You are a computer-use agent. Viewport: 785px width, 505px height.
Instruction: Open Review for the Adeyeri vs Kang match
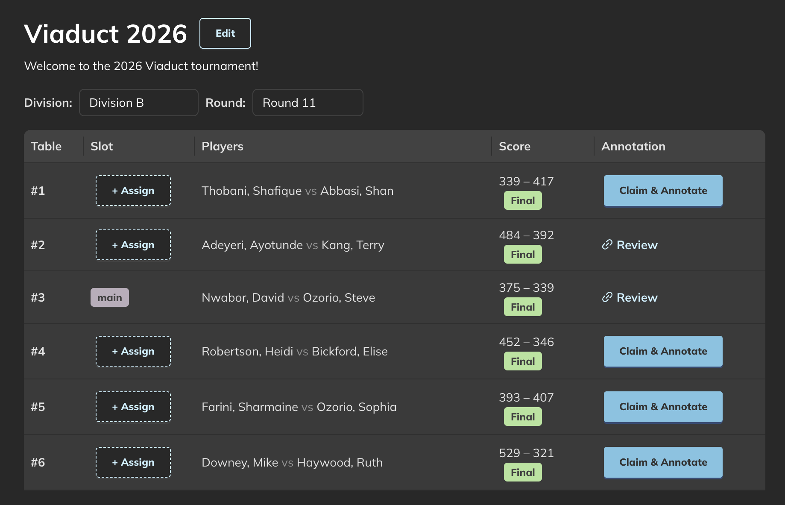(637, 245)
